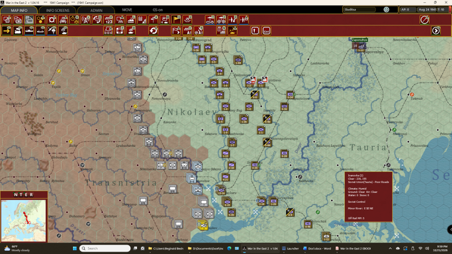
Task: Toggle the first overlapping-squares map icon
Action: coord(7,20)
